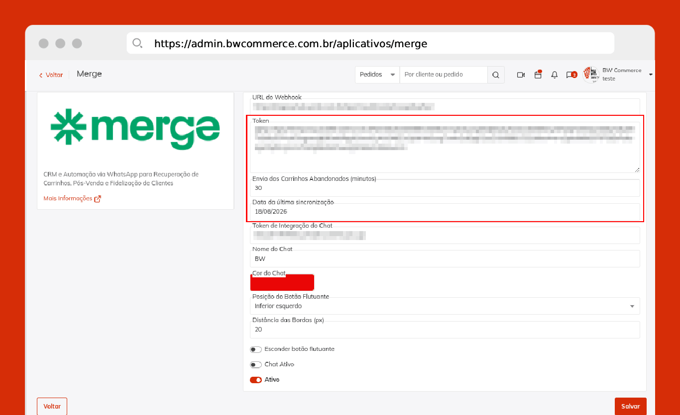Click the BW Commerce store logo avatar
The height and width of the screenshot is (415, 680).
(591, 75)
